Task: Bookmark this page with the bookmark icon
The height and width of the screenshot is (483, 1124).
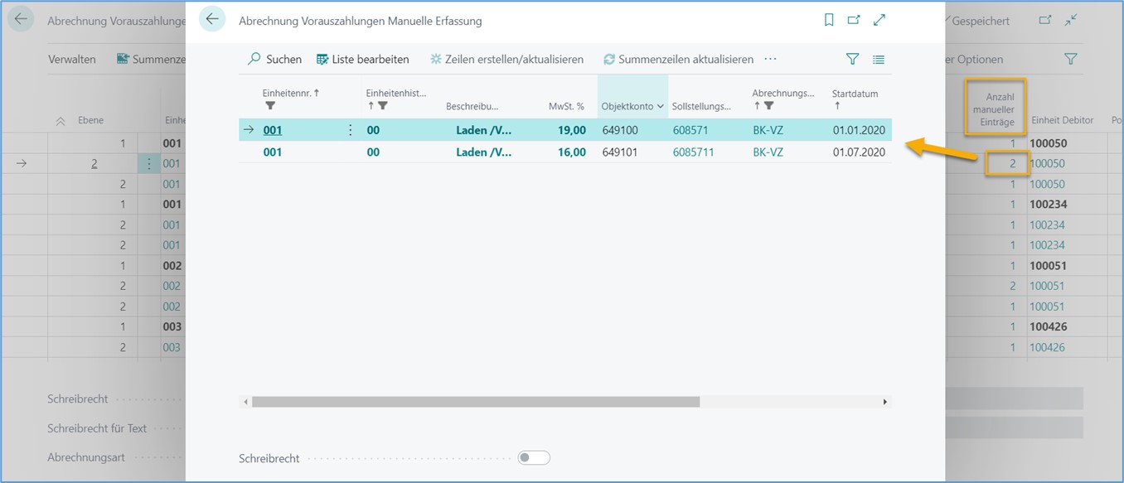Action: (x=829, y=20)
